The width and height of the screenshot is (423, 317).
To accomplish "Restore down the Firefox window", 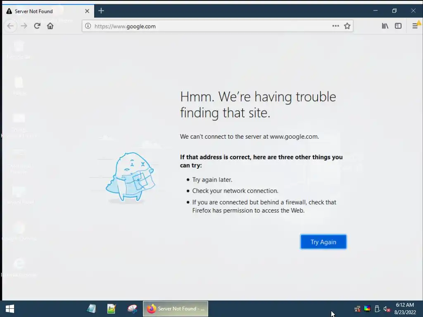I will click(394, 11).
